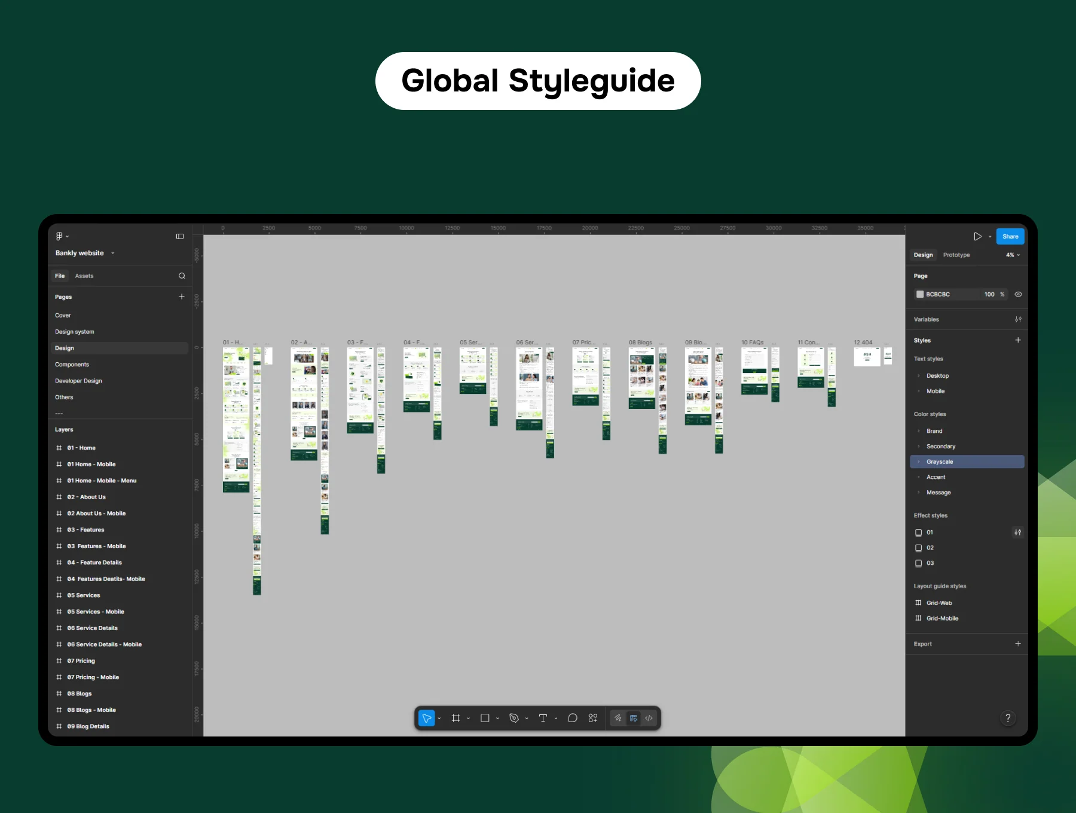Open the Components page
1076x813 pixels.
(x=72, y=365)
